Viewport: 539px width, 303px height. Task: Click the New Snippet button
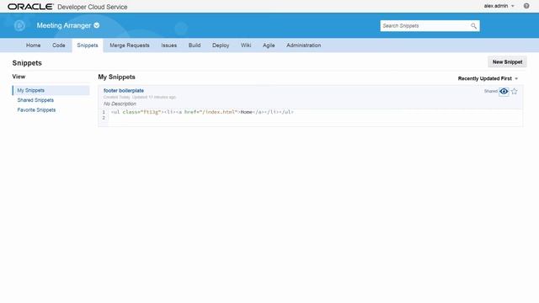point(507,61)
